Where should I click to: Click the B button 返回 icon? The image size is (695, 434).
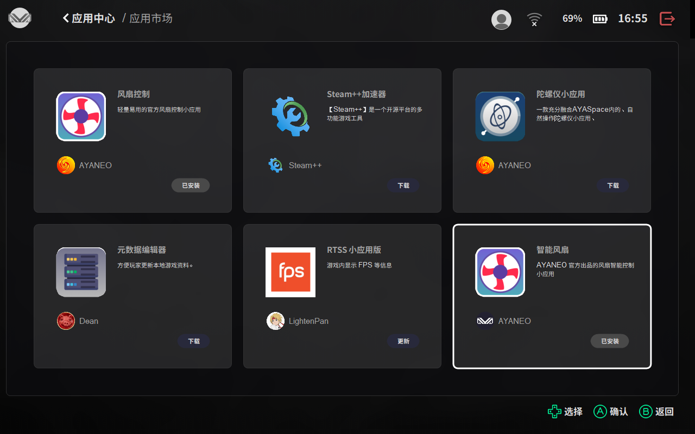[646, 412]
